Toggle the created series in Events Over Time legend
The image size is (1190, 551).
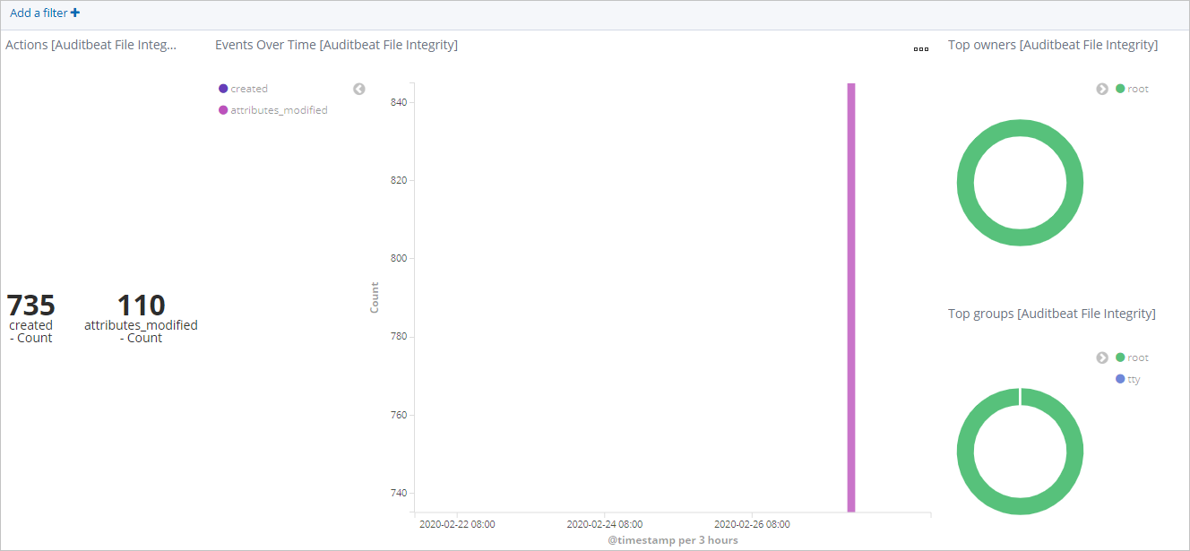[243, 88]
